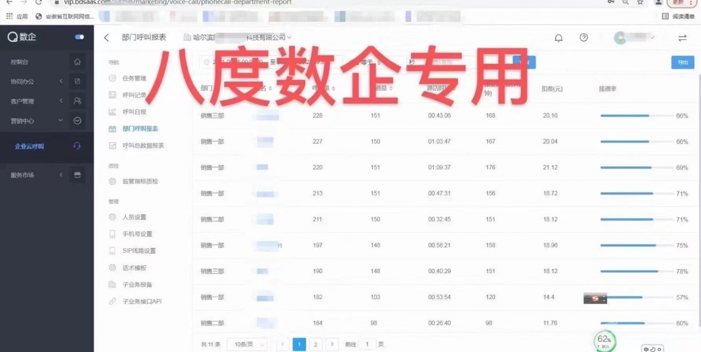Open SIP线路设置 in management menu
The width and height of the screenshot is (701, 352).
[139, 251]
